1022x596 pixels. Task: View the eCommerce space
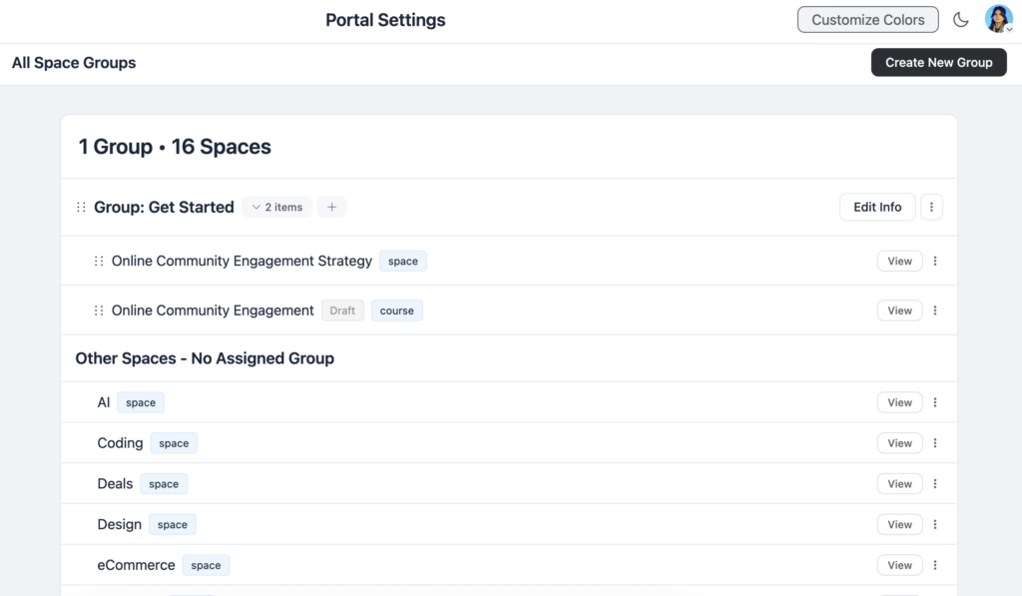click(899, 565)
